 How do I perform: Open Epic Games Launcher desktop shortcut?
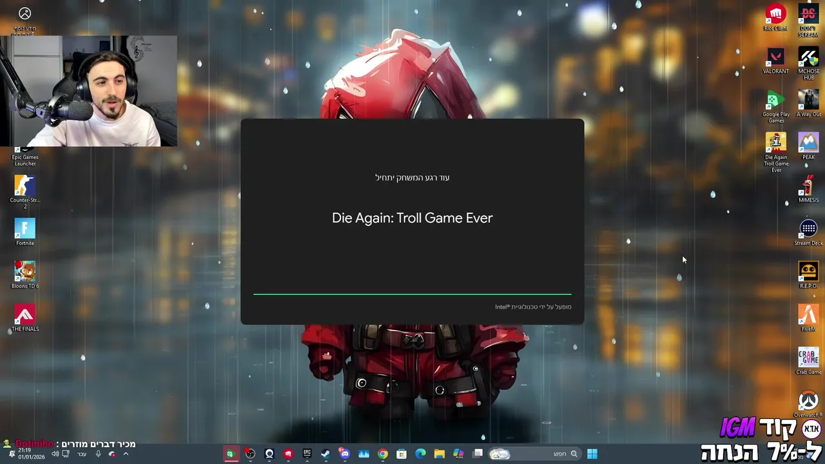(x=25, y=156)
